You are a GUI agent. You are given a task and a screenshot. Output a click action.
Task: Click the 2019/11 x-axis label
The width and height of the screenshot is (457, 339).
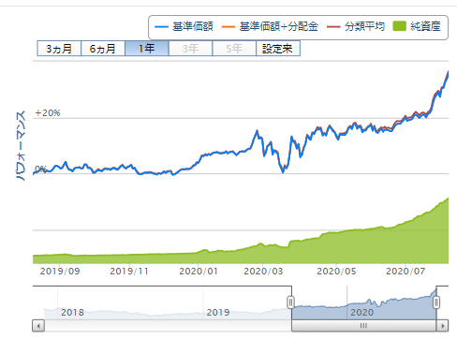click(x=129, y=272)
